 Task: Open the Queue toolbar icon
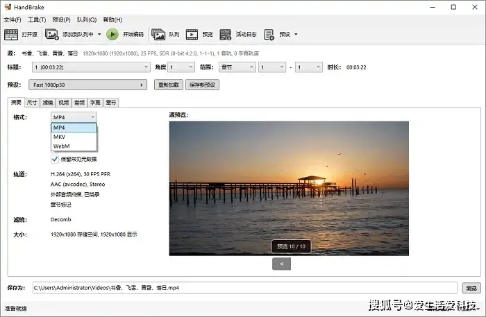tap(158, 35)
